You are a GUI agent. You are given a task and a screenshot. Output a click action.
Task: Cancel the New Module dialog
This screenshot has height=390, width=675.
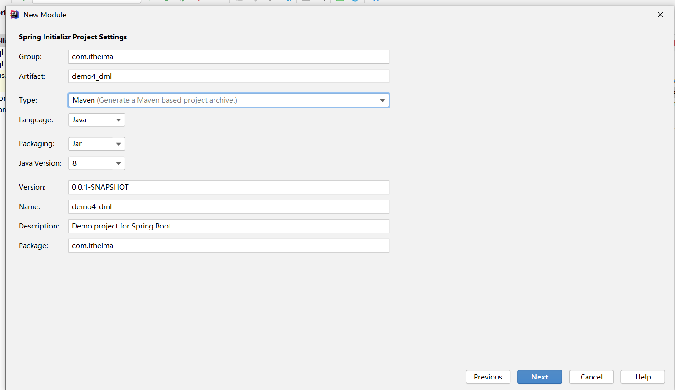591,377
